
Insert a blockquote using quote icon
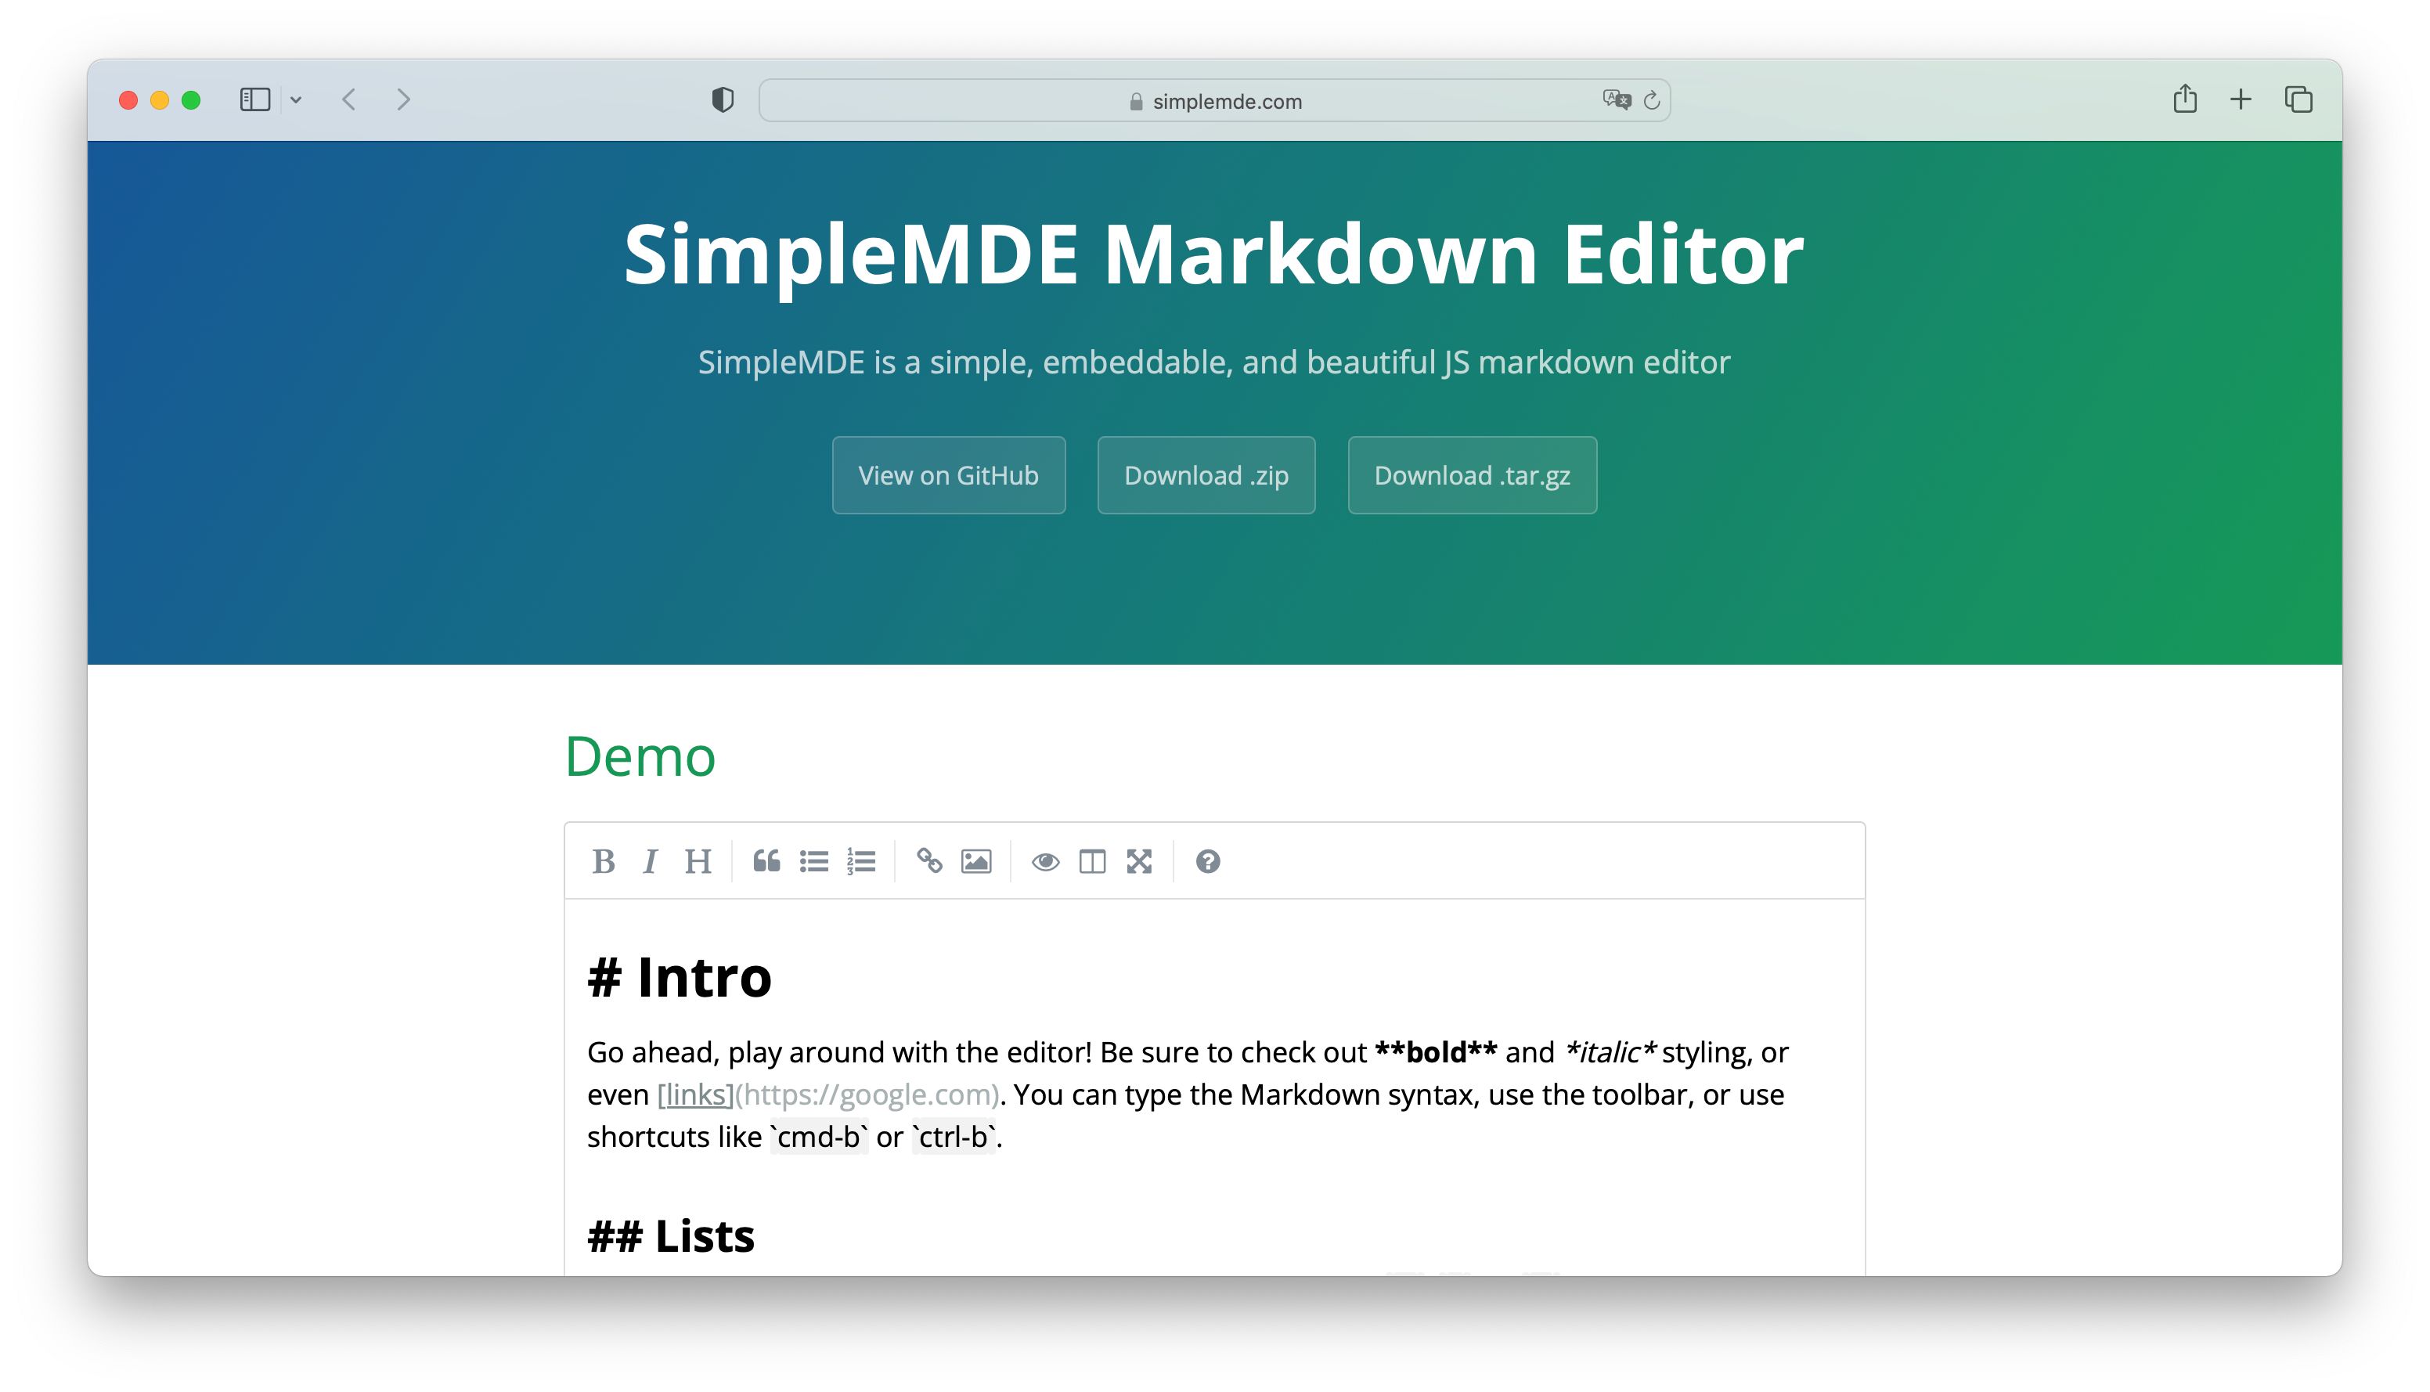766,861
